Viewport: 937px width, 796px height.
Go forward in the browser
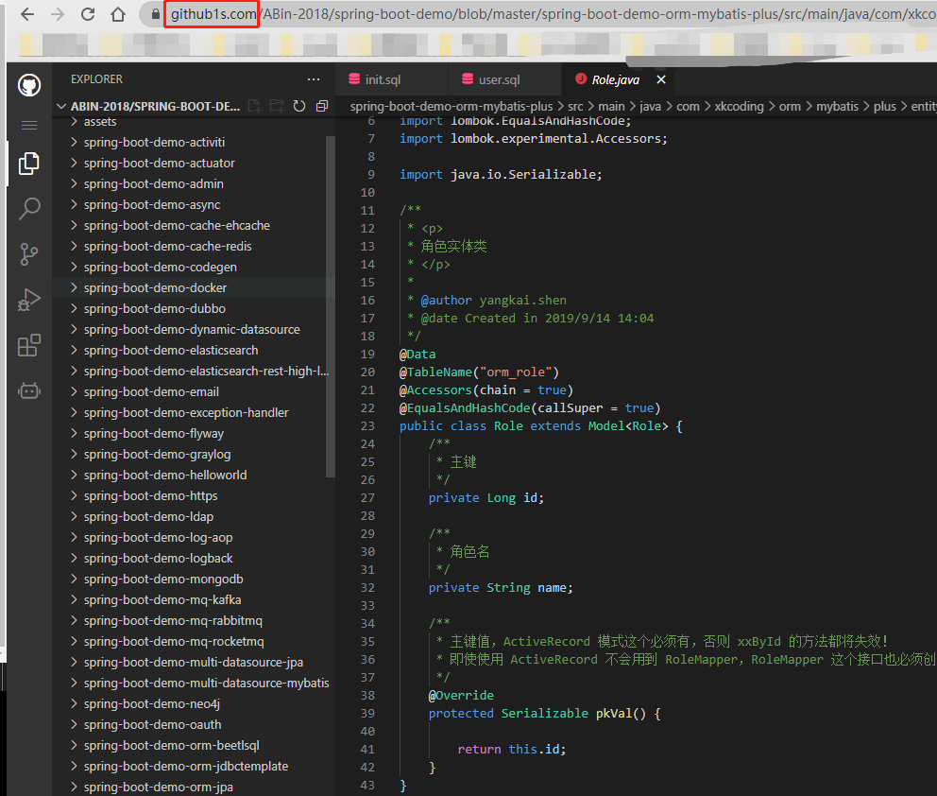tap(58, 14)
